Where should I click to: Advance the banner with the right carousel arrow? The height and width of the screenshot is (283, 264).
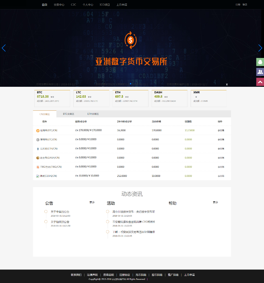click(x=260, y=48)
